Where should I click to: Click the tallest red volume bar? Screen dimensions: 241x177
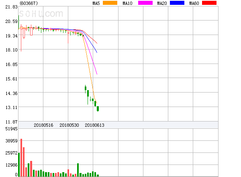click(21, 158)
